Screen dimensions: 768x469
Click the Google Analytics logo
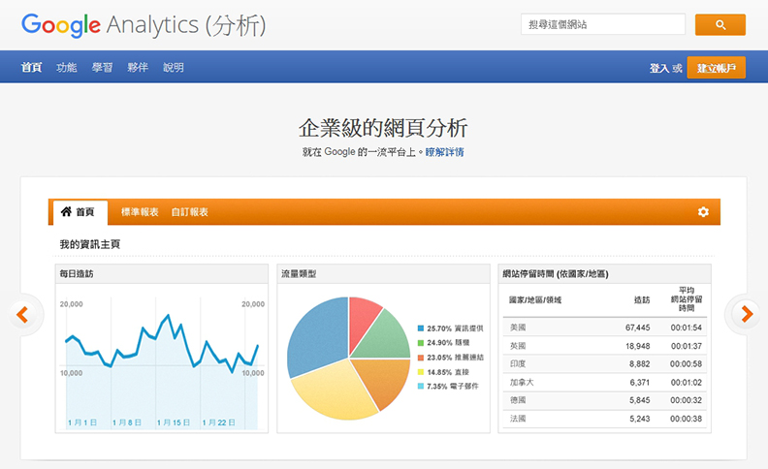(144, 25)
